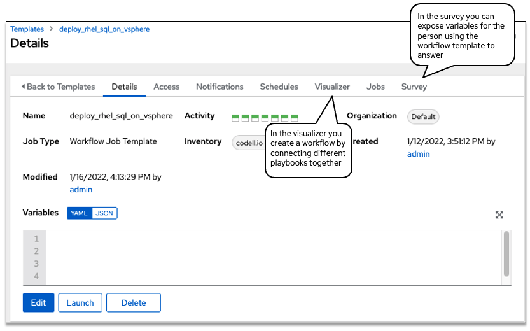Screen dimensions: 530x331
Task: Switch variables format to YAML
Action: pos(79,213)
